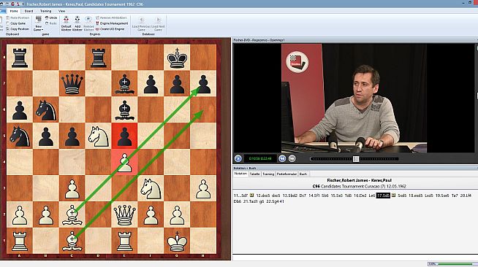
Task: Play the training video
Action: [x=238, y=158]
